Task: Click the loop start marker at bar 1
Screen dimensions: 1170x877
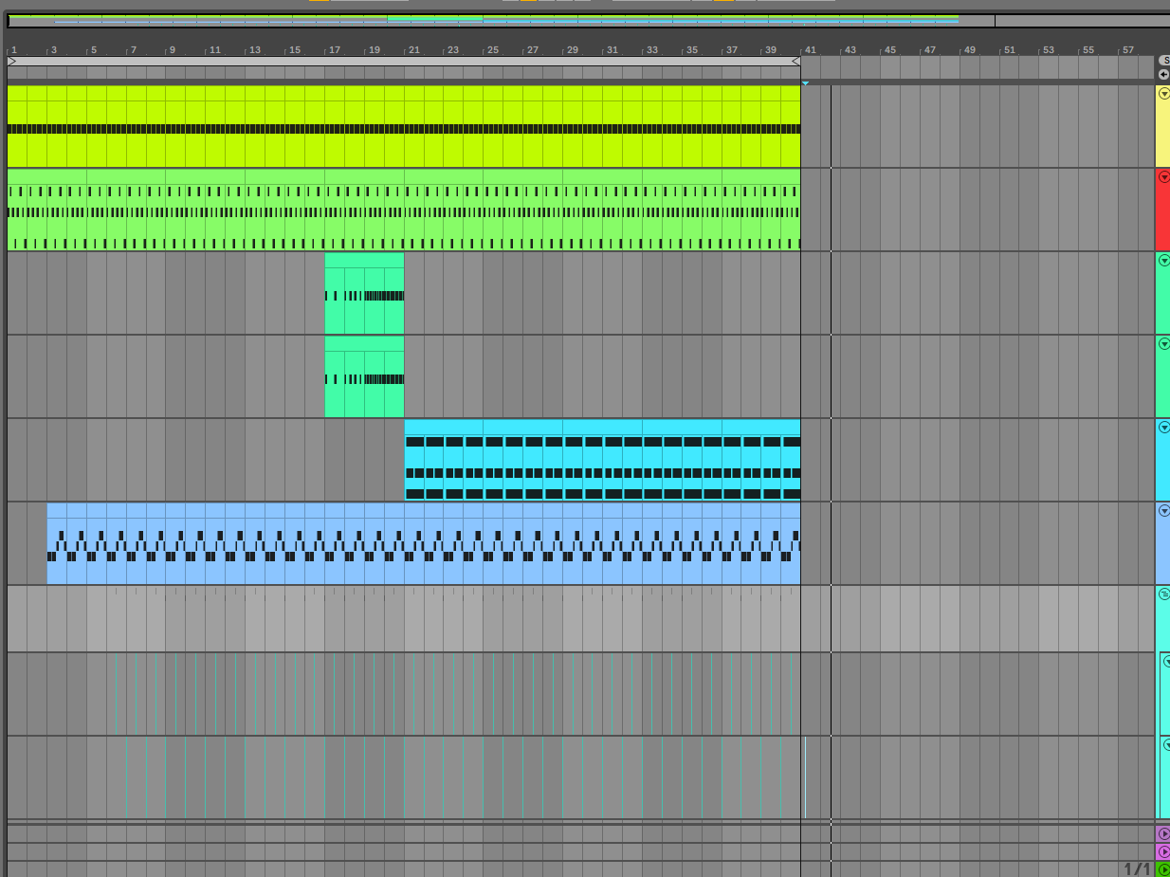Action: (11, 61)
